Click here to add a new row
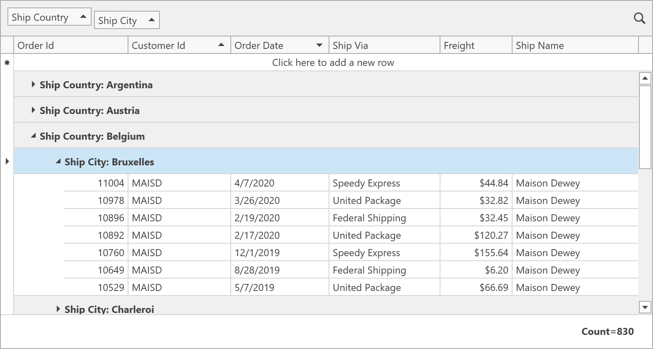Screen dimensions: 653x349 333,63
